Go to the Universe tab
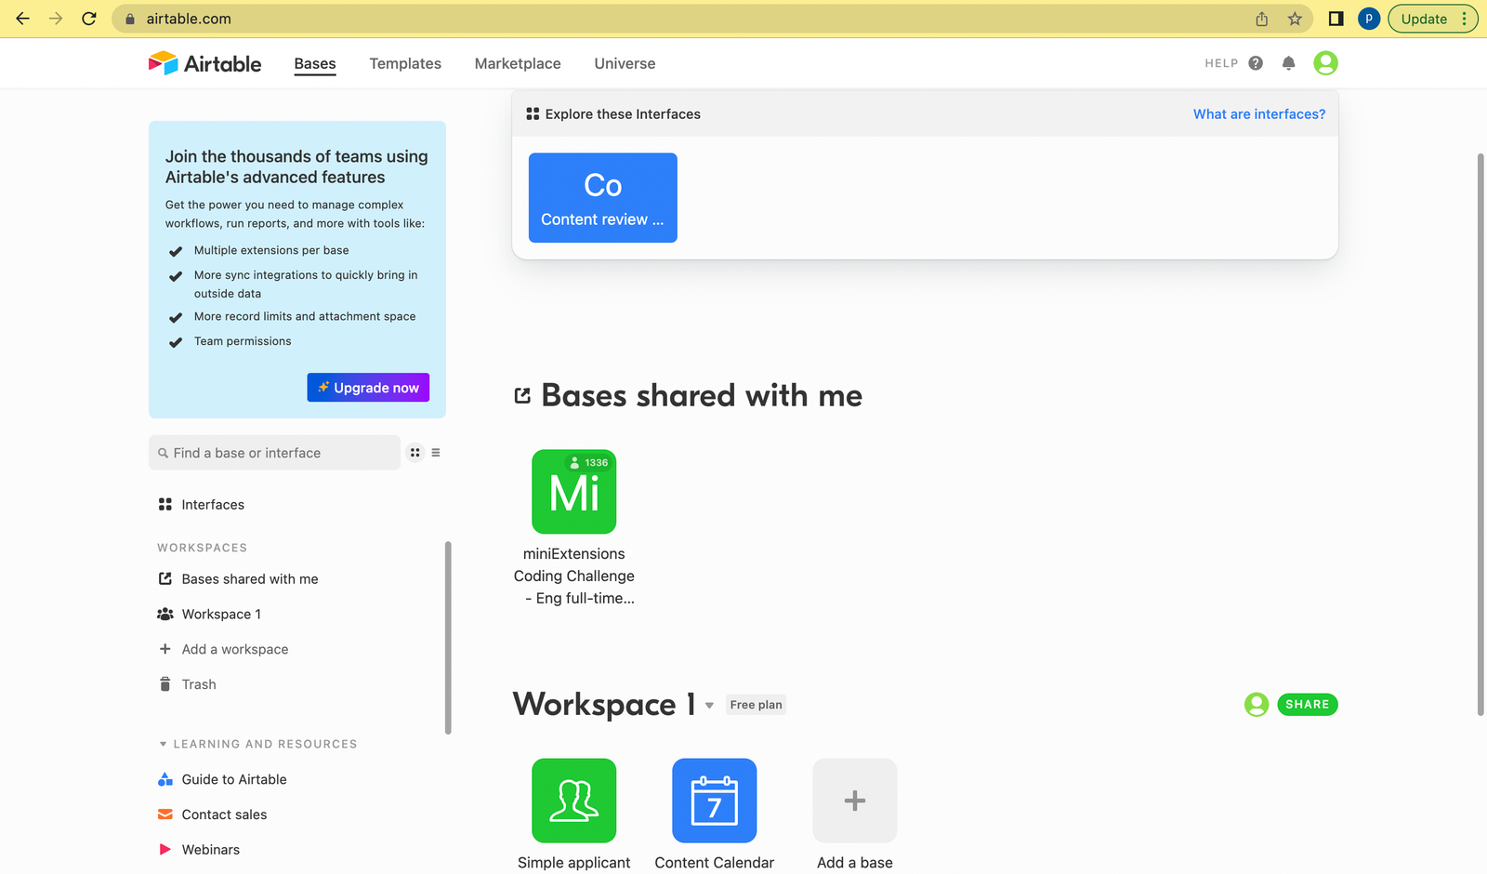 pos(625,63)
